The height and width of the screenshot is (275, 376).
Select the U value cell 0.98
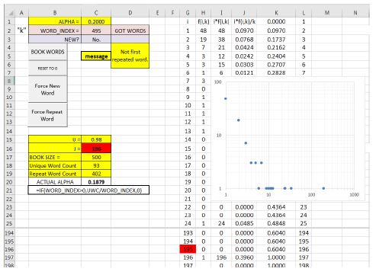96,139
